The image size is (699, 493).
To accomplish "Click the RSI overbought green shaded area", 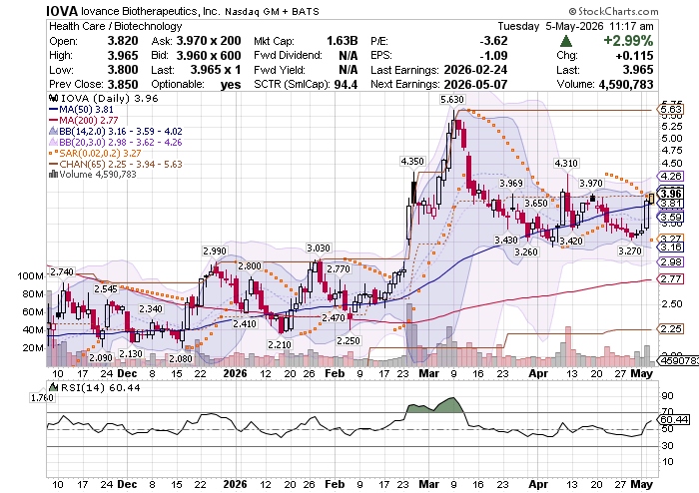I will (x=436, y=406).
